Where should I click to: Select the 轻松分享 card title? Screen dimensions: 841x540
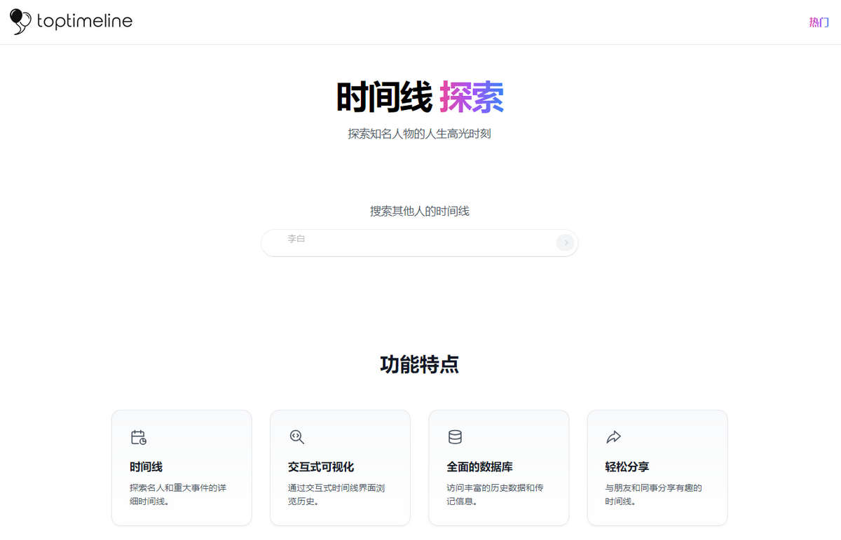(x=627, y=466)
